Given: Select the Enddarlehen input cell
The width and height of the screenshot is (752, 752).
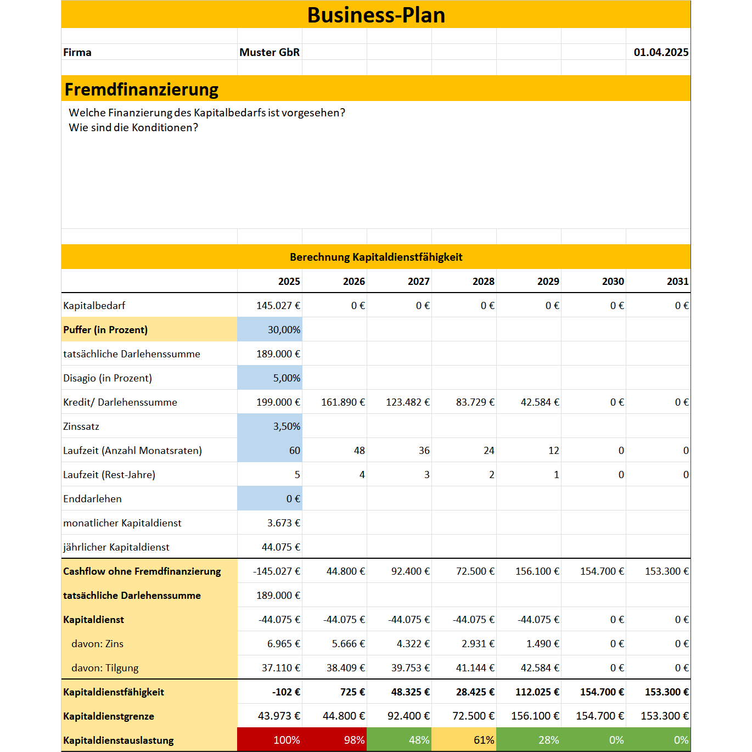Looking at the screenshot, I should point(269,498).
